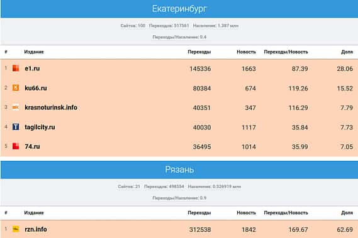Open the 74.ru publication link

click(32, 146)
